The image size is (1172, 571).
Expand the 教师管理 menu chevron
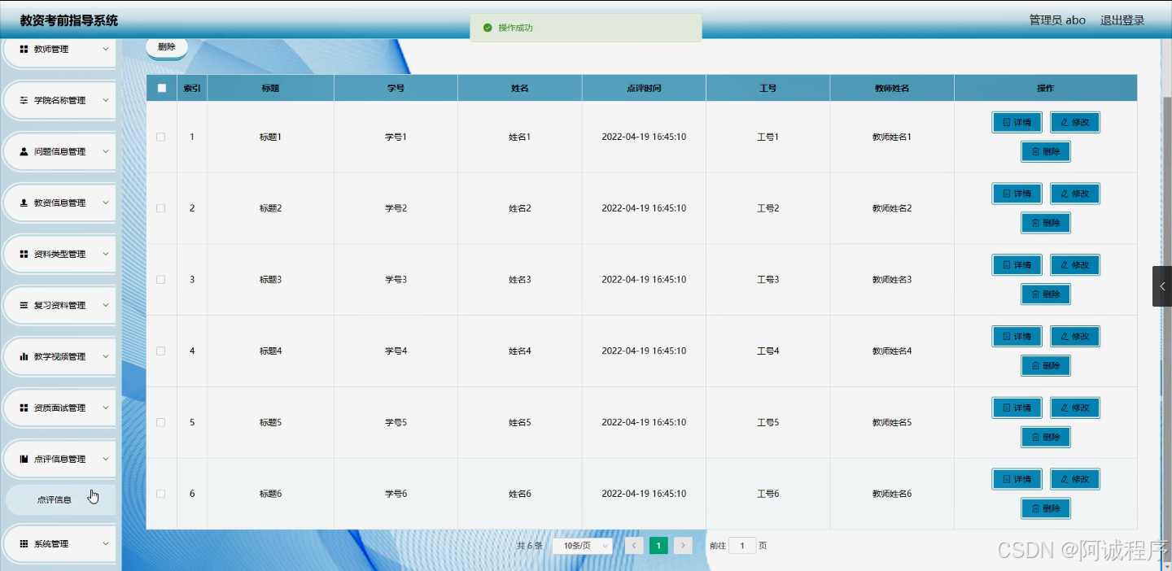[106, 49]
